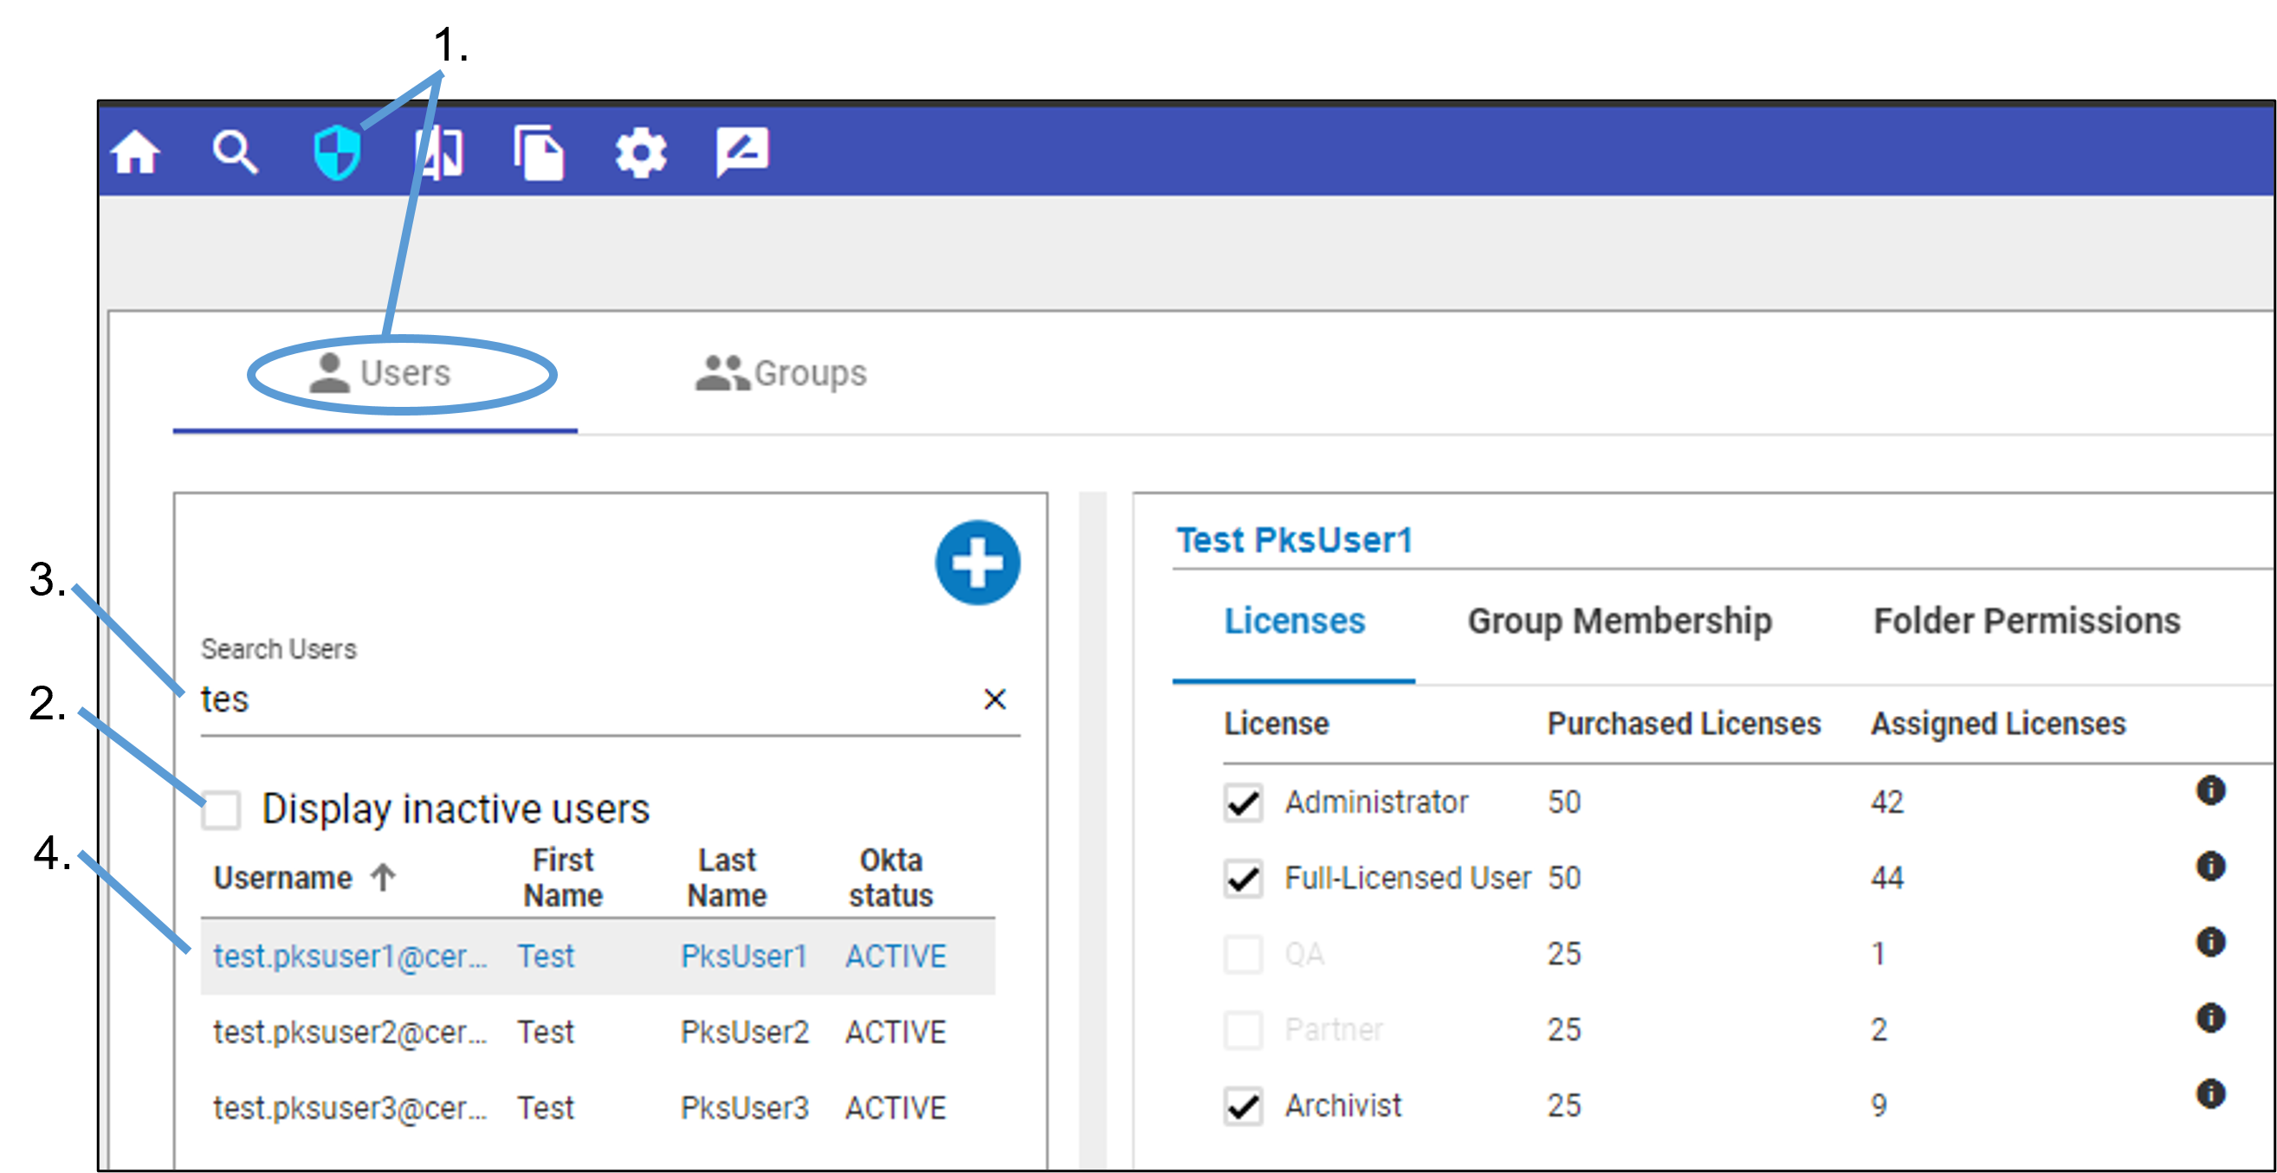2277x1173 pixels.
Task: Open the Settings gear icon
Action: [x=641, y=153]
